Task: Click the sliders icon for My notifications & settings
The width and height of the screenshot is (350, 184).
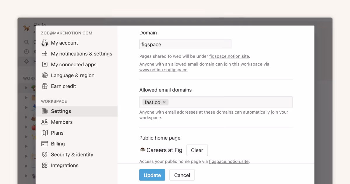Action: [x=45, y=53]
